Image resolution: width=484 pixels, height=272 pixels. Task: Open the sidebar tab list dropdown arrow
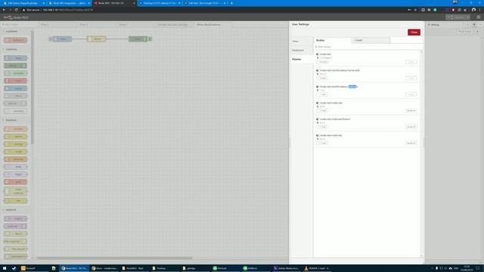pyautogui.click(x=481, y=25)
